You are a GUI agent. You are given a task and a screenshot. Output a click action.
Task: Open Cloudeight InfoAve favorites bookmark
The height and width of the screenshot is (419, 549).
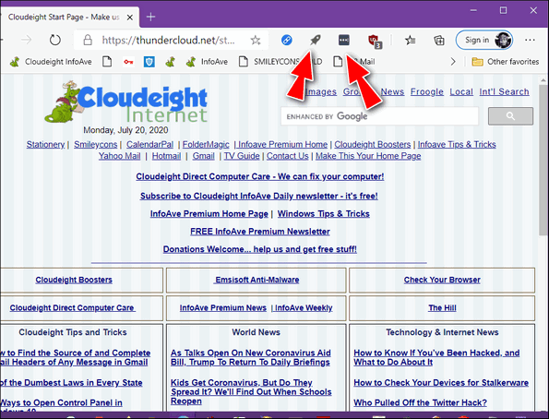coord(51,62)
